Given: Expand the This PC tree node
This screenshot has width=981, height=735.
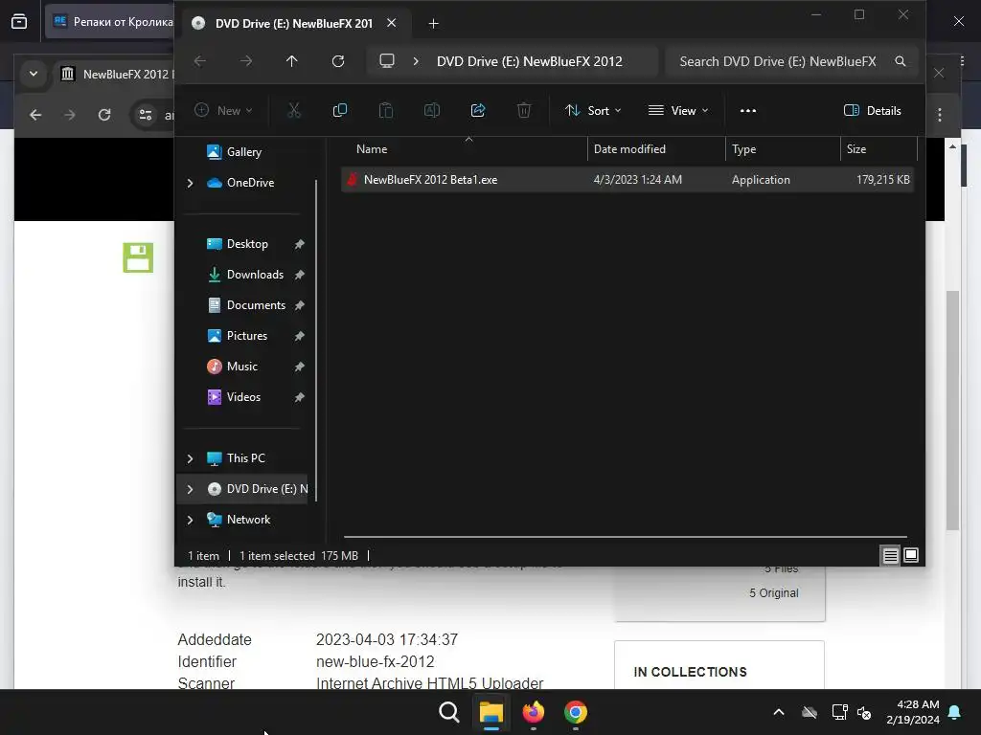Looking at the screenshot, I should 191,458.
